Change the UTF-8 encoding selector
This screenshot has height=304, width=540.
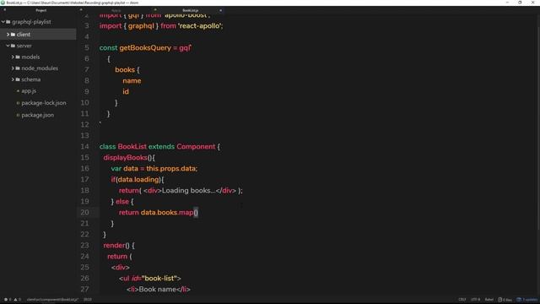(x=475, y=300)
